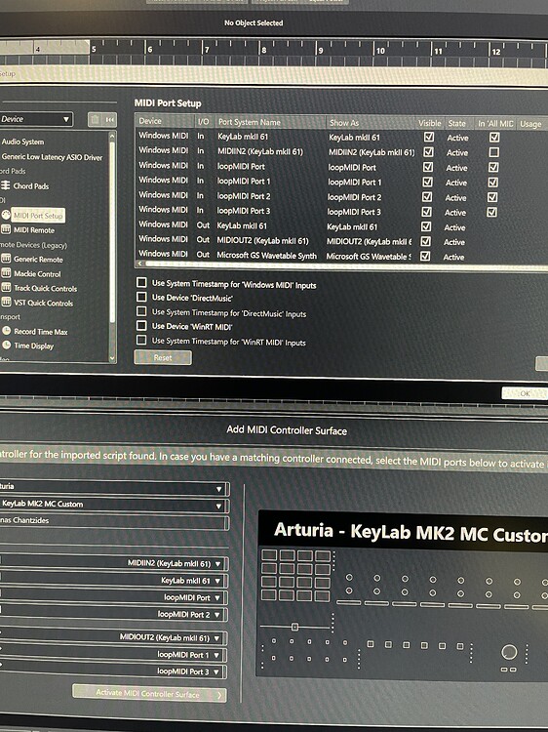Click the trash delete icon above device list
Image resolution: width=548 pixels, height=732 pixels.
pos(96,119)
